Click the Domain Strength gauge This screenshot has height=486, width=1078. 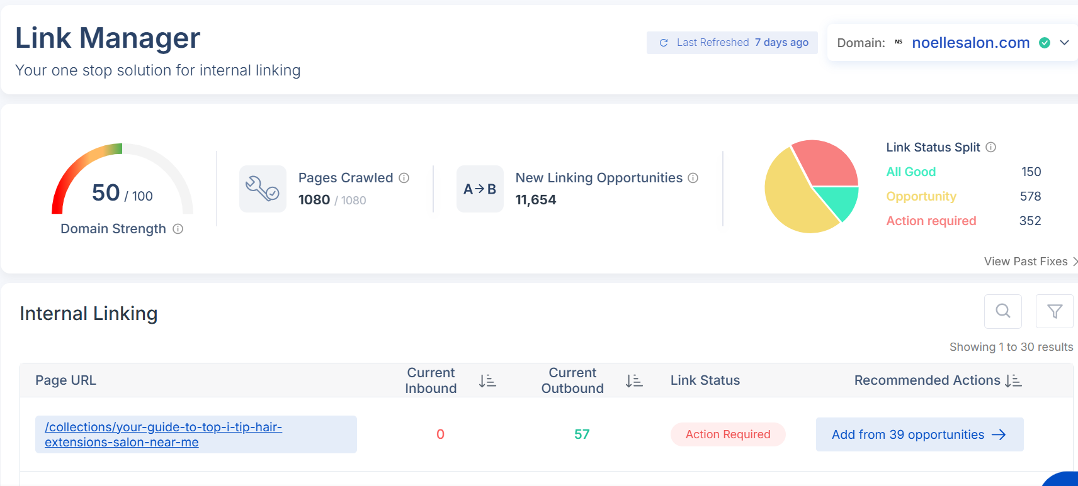[x=122, y=179]
